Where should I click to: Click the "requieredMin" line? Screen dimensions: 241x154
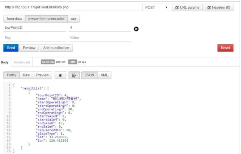pos(54,130)
